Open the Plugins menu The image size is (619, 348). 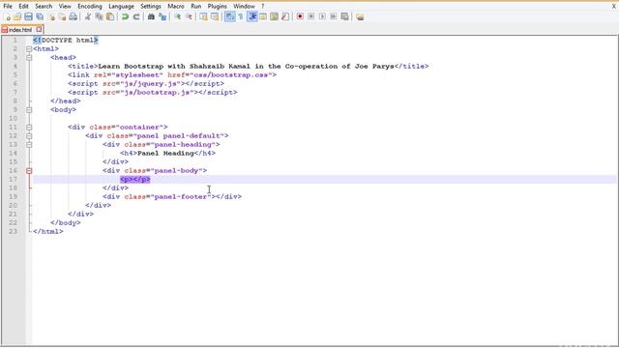[x=217, y=7]
